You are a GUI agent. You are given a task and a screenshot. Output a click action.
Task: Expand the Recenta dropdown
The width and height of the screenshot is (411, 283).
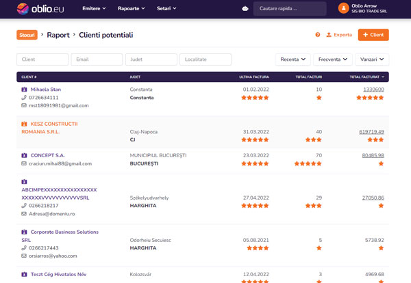pyautogui.click(x=292, y=59)
